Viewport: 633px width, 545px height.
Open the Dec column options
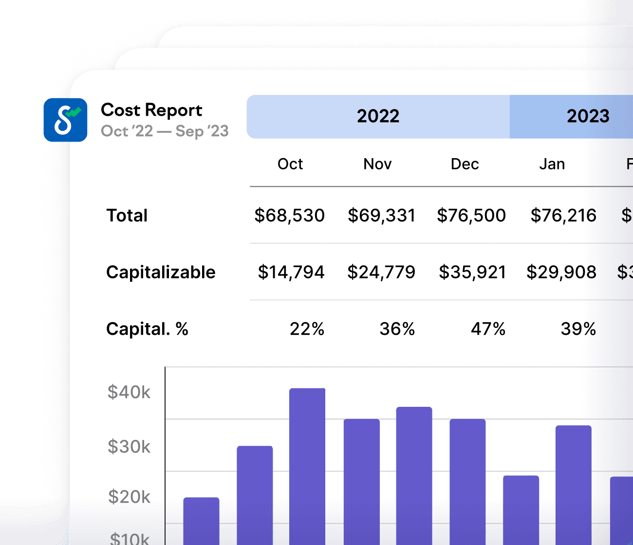pyautogui.click(x=464, y=164)
